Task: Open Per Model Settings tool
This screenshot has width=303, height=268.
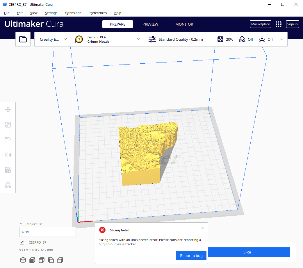Action: (x=8, y=170)
